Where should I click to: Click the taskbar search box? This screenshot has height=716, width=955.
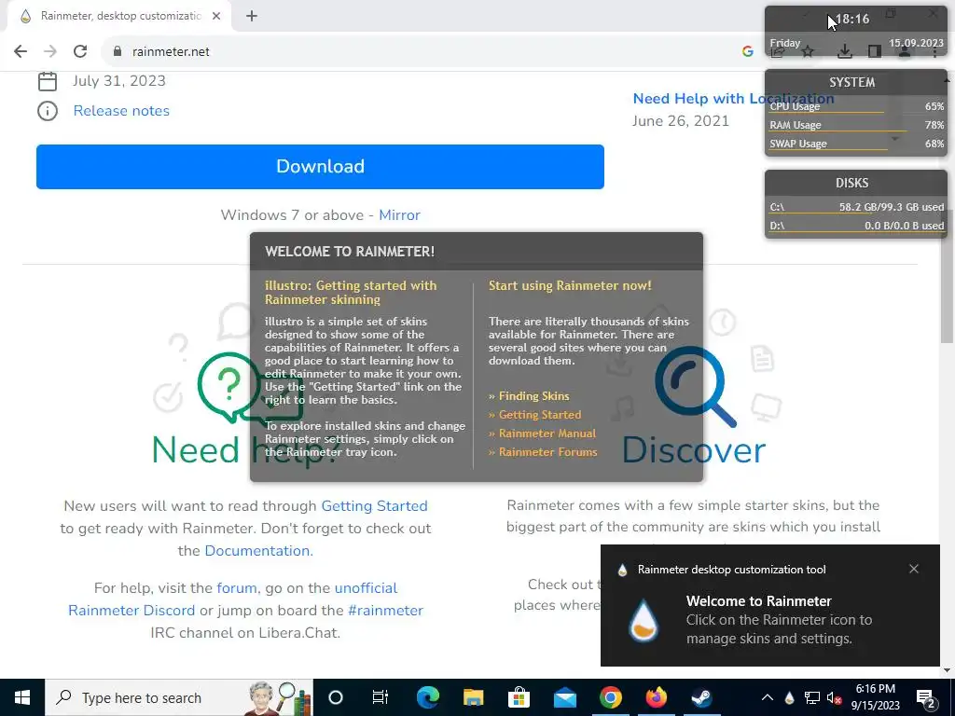179,697
